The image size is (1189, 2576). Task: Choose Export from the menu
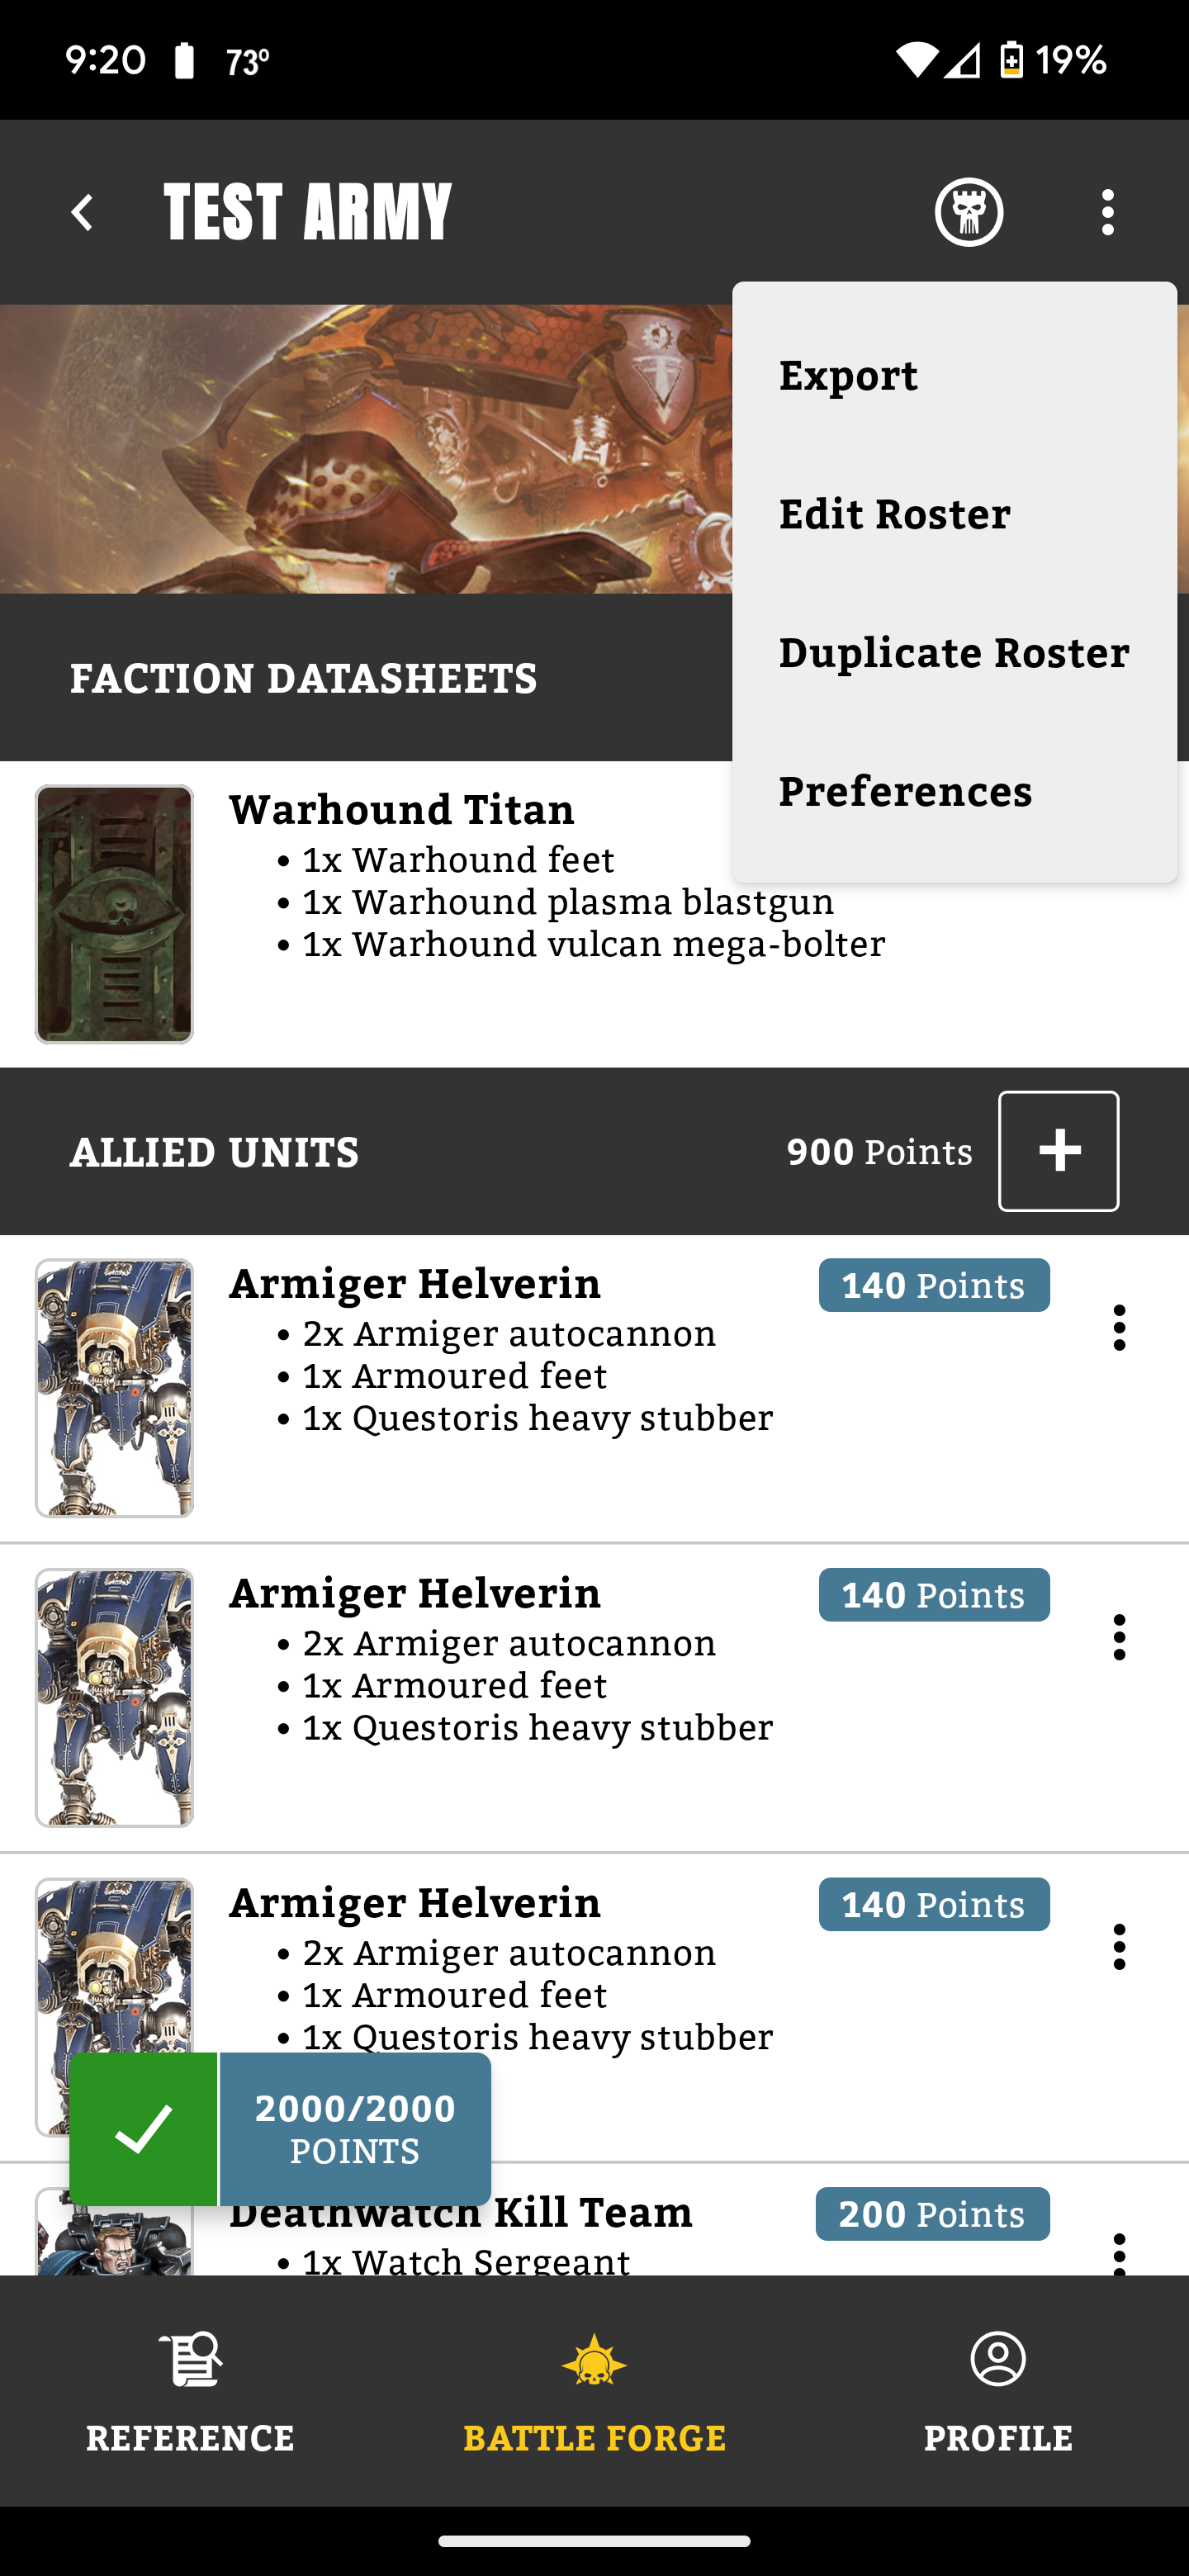tap(848, 376)
